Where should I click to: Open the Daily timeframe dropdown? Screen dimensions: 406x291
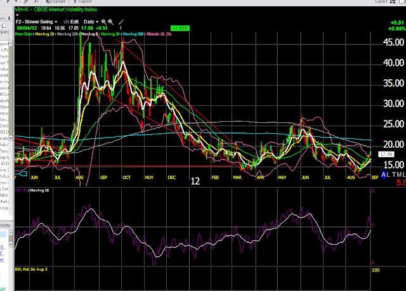click(x=91, y=22)
